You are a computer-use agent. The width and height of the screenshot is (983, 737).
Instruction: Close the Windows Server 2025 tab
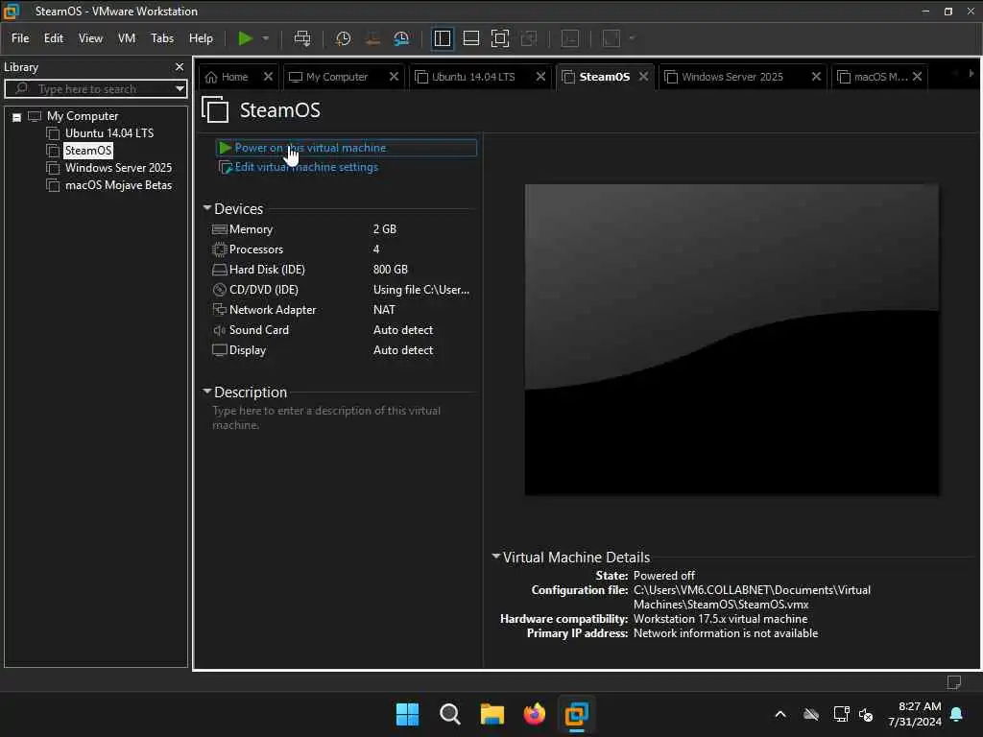click(x=816, y=77)
